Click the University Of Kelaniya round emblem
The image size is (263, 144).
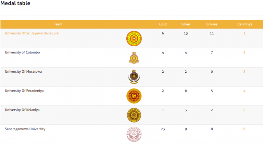tap(134, 115)
